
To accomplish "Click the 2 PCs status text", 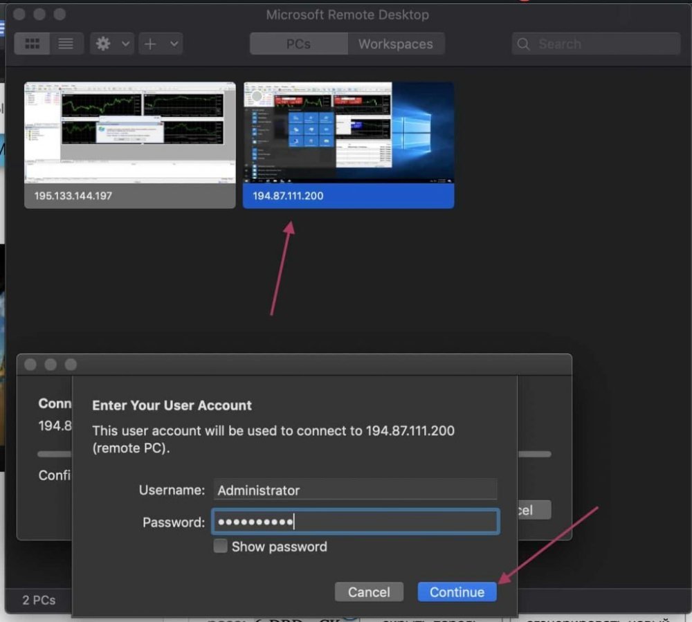I will (x=39, y=601).
